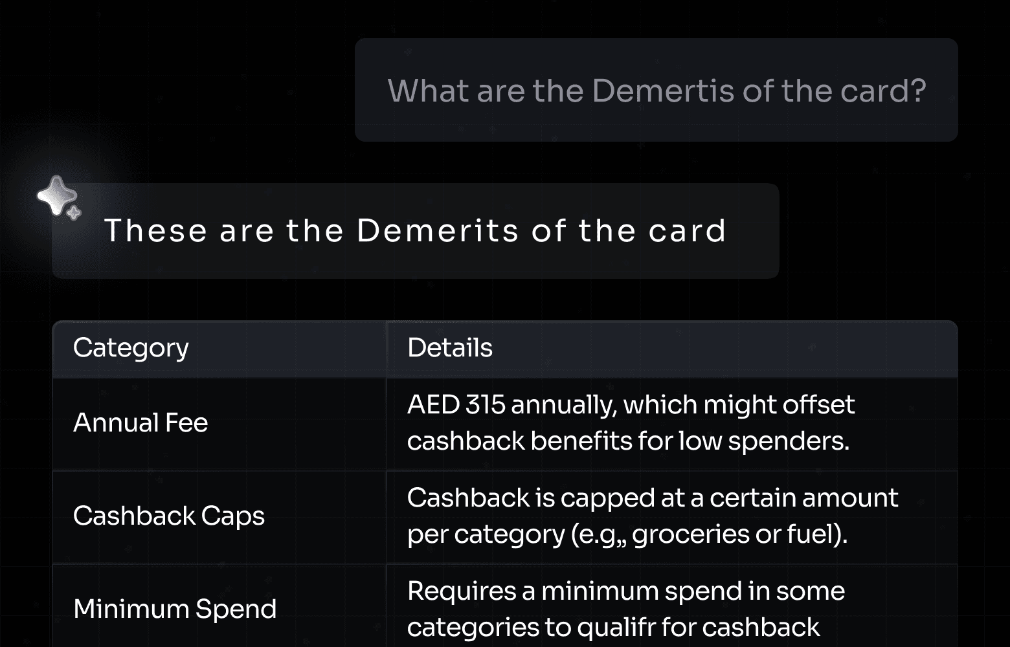Screen dimensions: 1010x647
Task: Click the AI sparkle assistant icon
Action: click(59, 197)
